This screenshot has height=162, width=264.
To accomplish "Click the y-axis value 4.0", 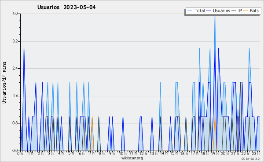I will click(x=15, y=14).
